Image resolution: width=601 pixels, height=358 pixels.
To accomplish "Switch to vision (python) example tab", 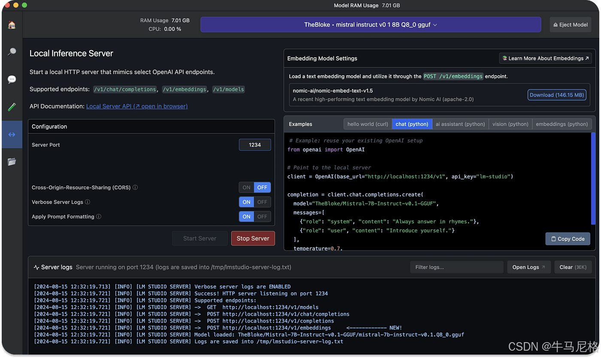I will (510, 124).
